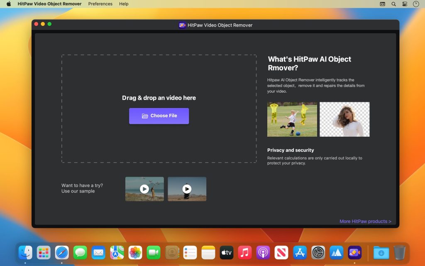The height and width of the screenshot is (266, 425).
Task: Click the Choose File button
Action: [159, 116]
